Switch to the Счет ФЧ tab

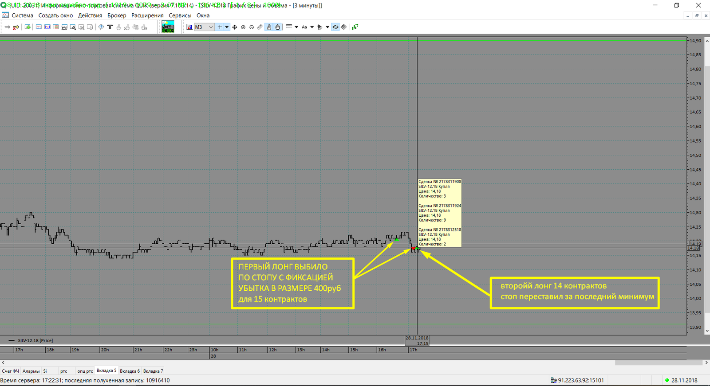[10, 371]
